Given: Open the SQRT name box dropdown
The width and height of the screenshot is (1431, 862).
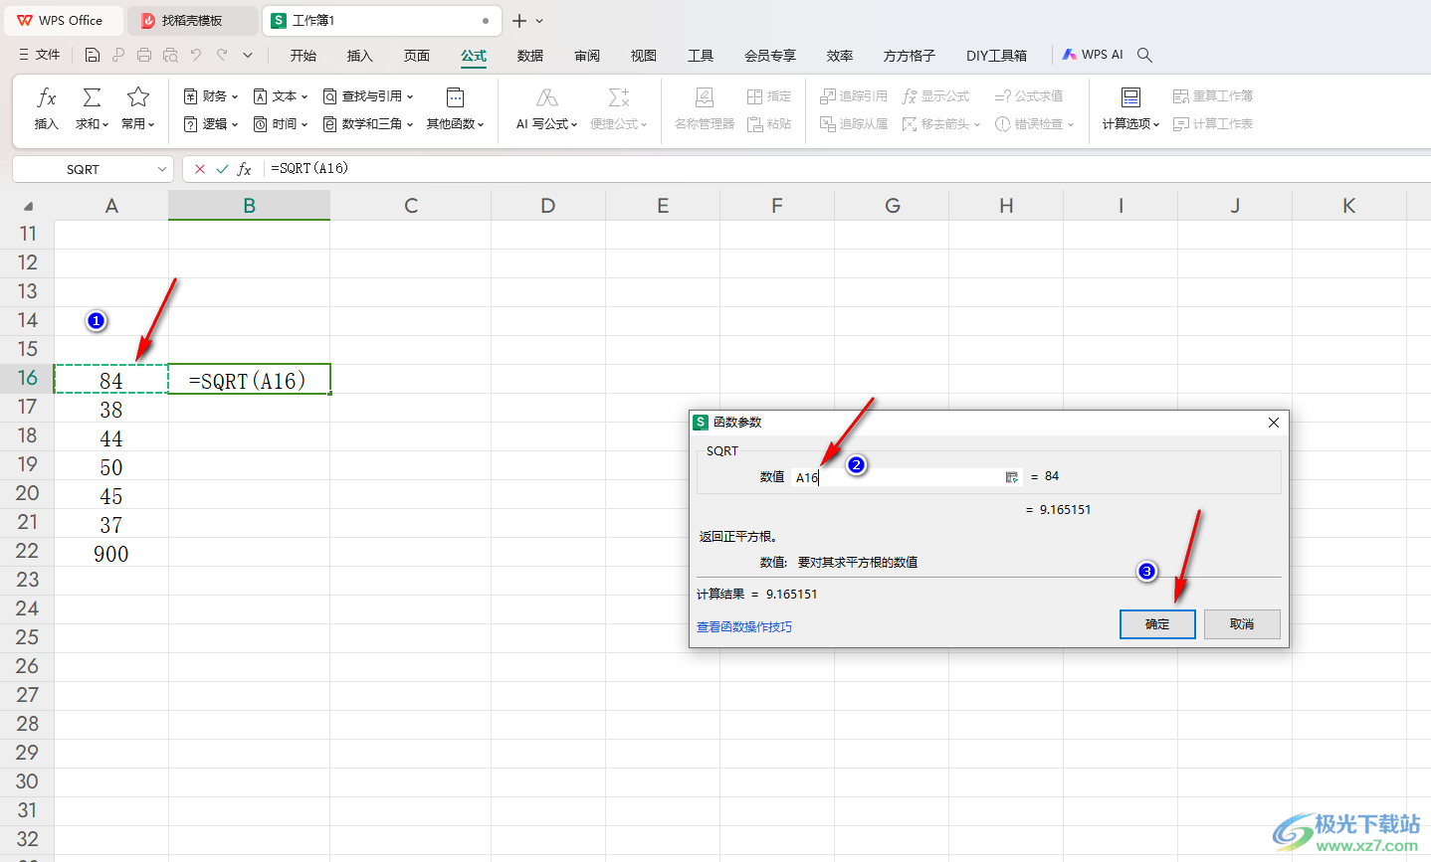Looking at the screenshot, I should (x=162, y=170).
